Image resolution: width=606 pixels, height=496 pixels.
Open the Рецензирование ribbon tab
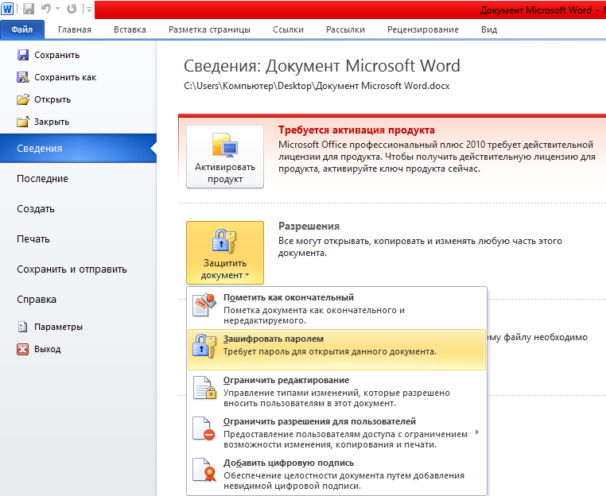pyautogui.click(x=422, y=29)
